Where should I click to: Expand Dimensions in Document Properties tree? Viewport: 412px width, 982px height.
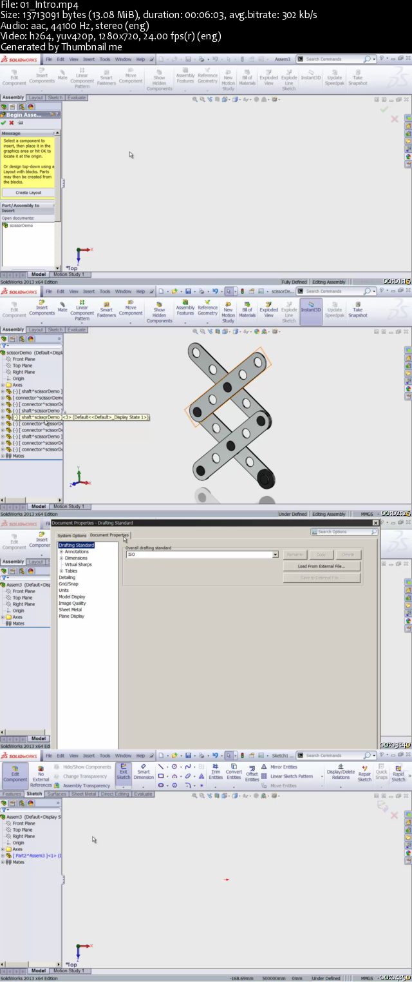61,558
